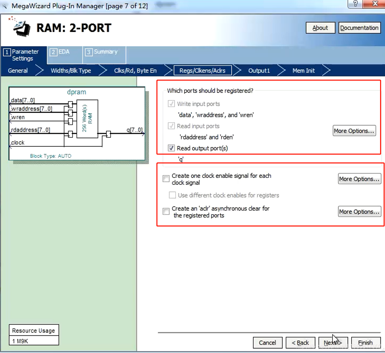Click the 'q' port name text
Screen dimensions: 385x353
coord(181,160)
